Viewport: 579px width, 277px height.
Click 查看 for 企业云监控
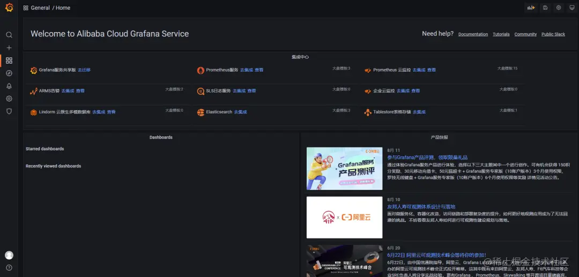pos(415,91)
